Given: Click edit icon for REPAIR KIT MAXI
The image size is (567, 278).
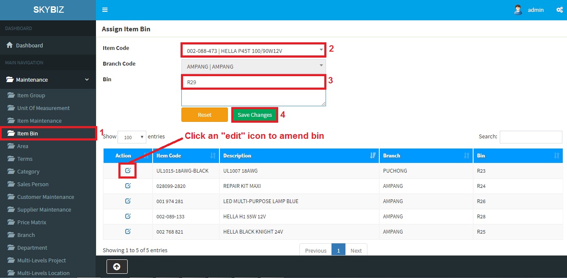Looking at the screenshot, I should click(x=128, y=186).
